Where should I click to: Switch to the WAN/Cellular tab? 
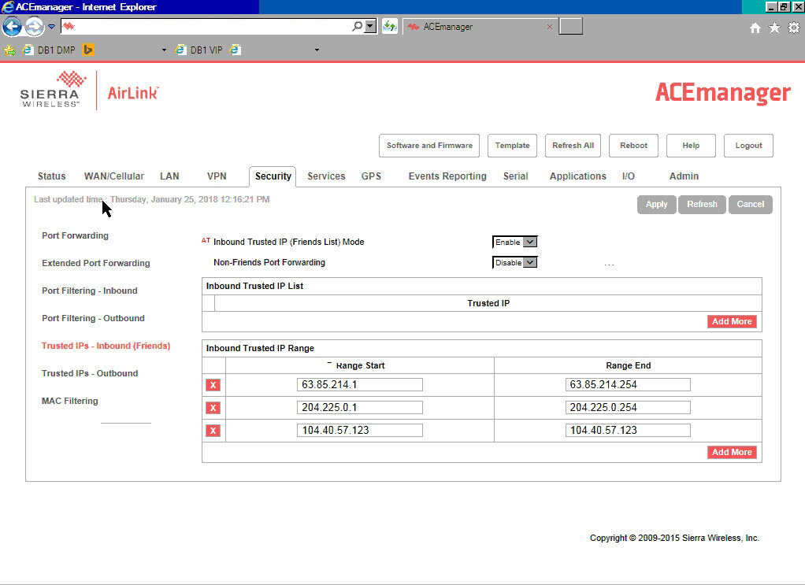tap(114, 176)
